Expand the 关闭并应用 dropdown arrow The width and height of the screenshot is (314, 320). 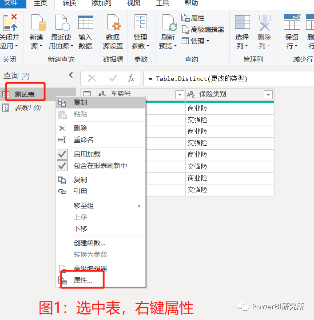(16, 46)
